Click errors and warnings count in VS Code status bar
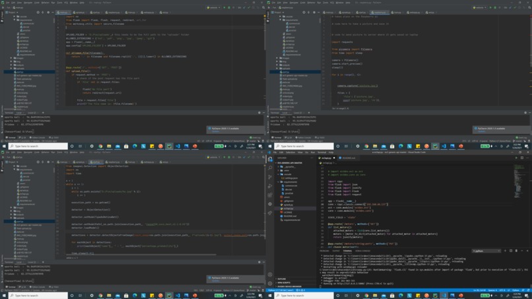This screenshot has height=299, width=532. pos(300,290)
